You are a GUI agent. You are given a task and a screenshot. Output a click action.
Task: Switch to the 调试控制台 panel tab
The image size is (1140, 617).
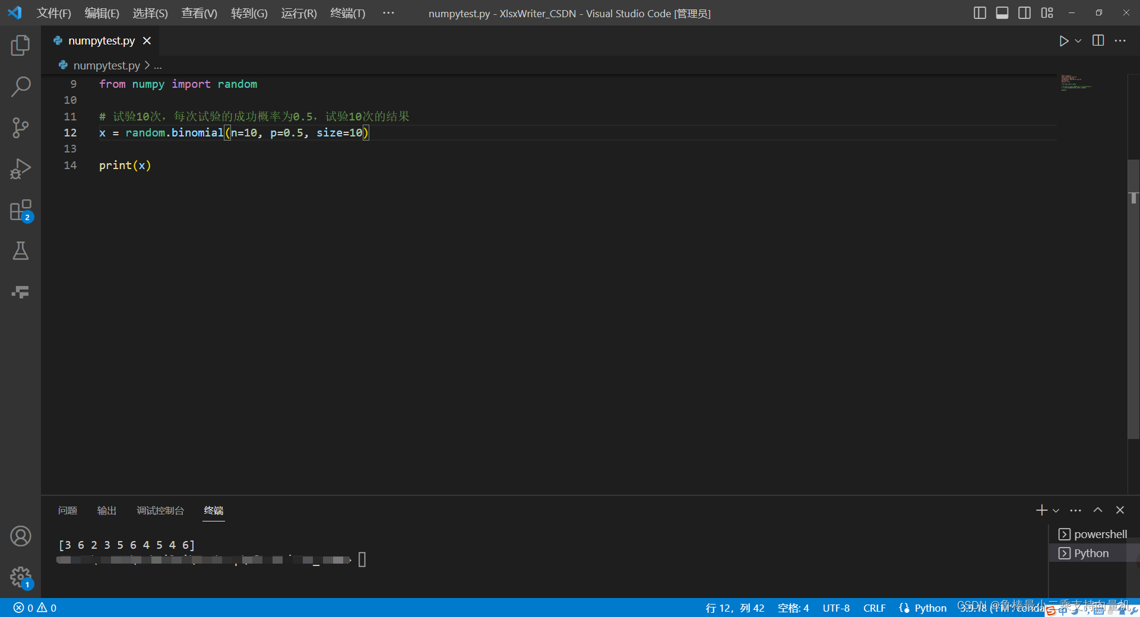160,511
